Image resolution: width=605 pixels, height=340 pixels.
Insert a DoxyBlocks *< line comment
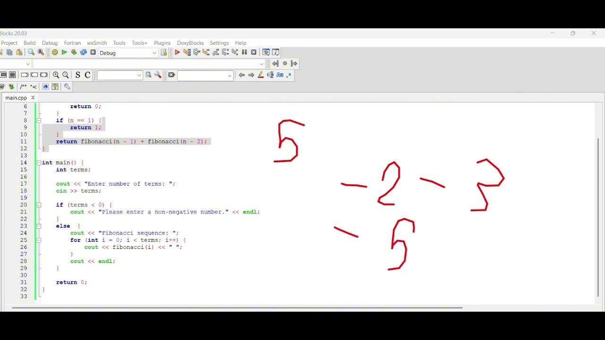pyautogui.click(x=34, y=87)
